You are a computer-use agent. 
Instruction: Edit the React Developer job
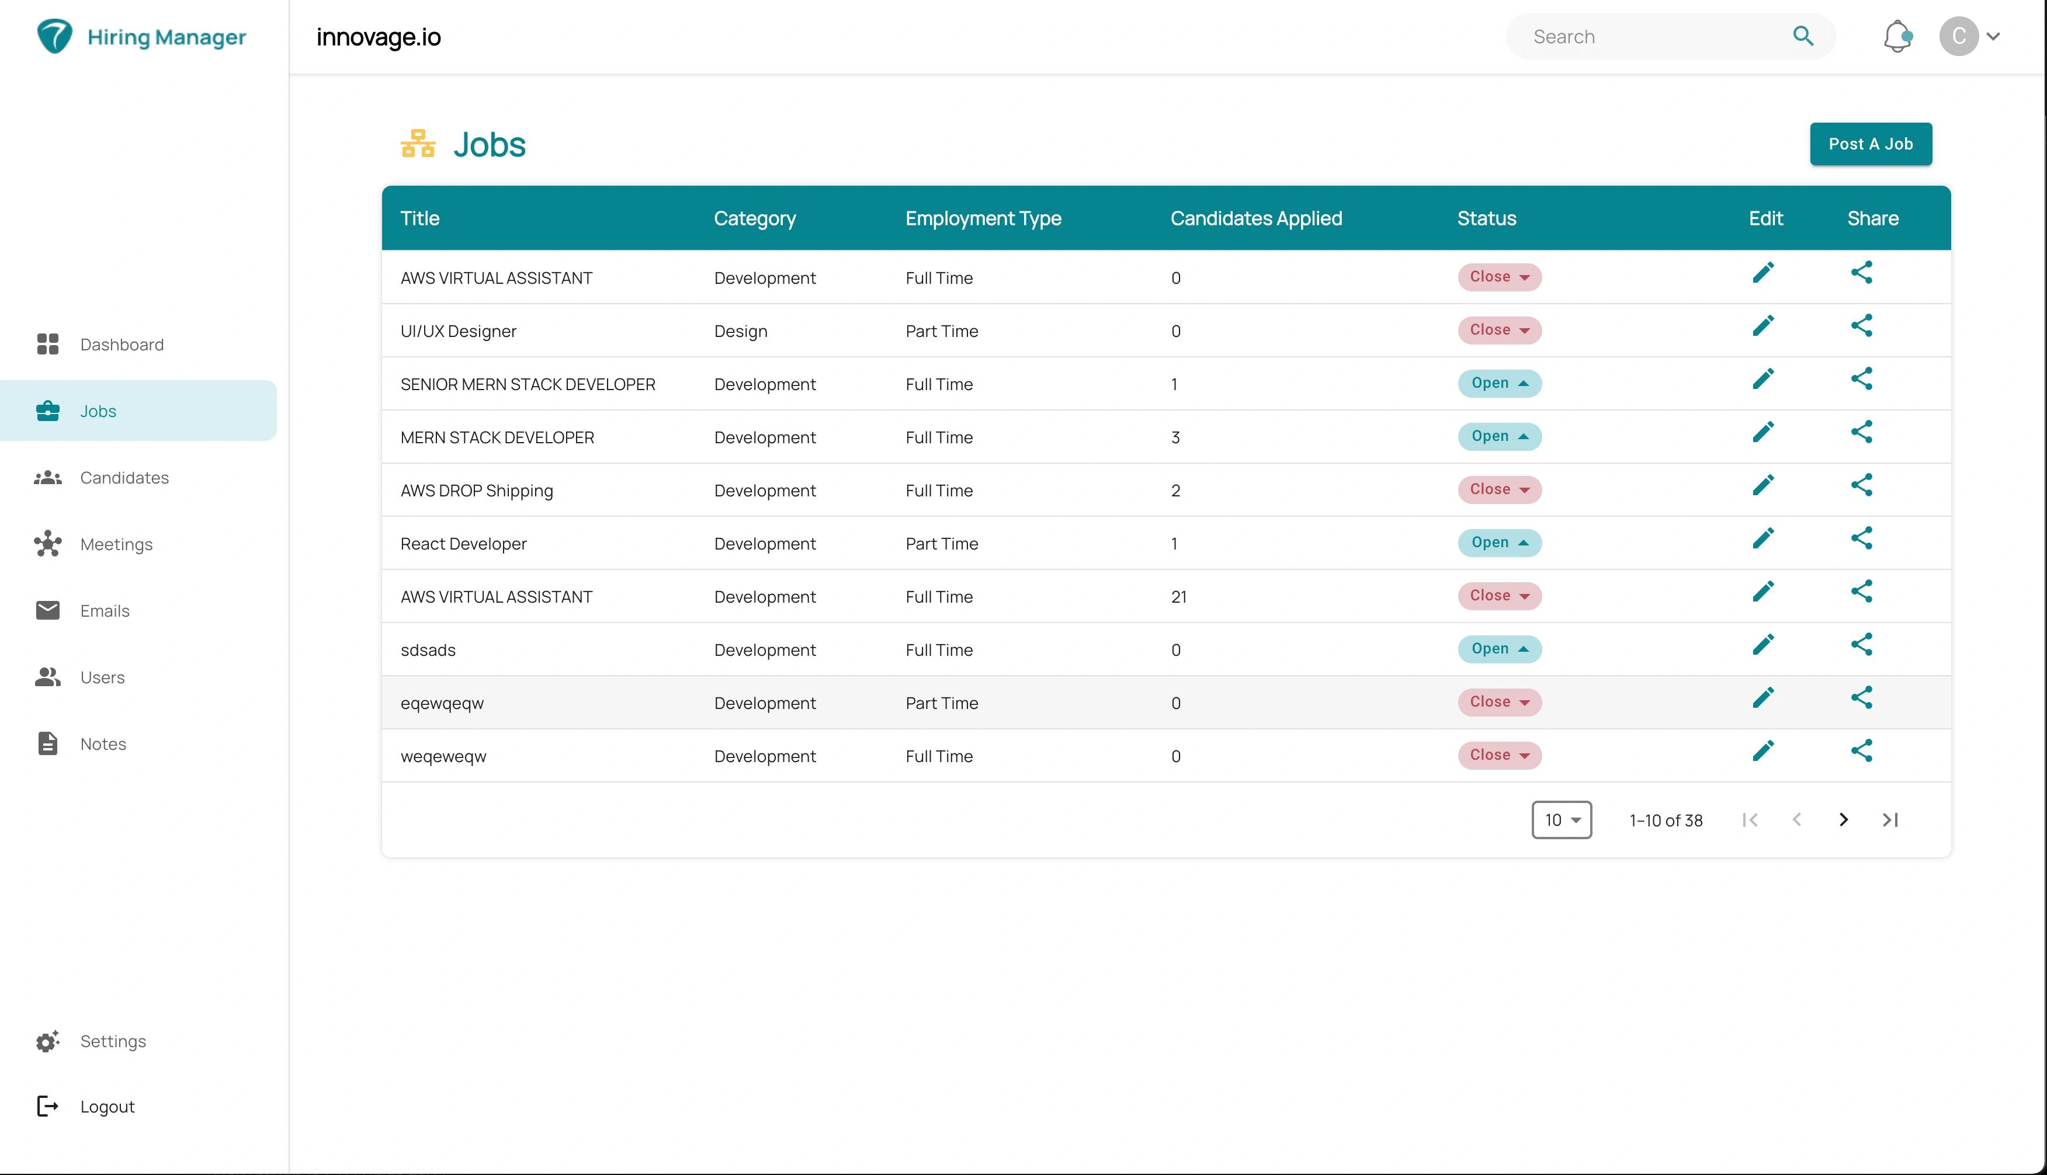click(x=1763, y=538)
